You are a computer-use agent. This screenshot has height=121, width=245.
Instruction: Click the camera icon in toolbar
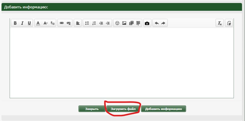click(x=147, y=23)
